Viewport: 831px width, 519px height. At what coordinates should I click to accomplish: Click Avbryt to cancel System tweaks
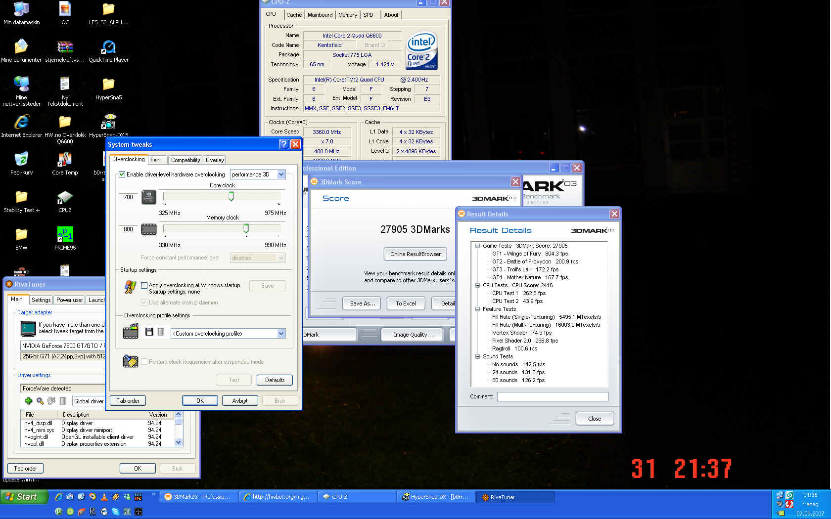click(240, 400)
